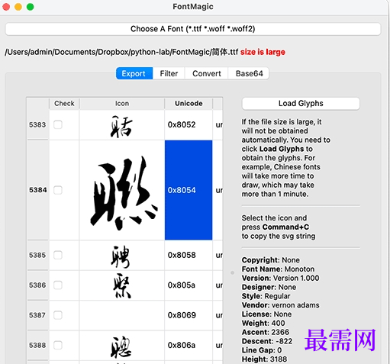Image resolution: width=390 pixels, height=364 pixels.
Task: Click the glyph icon in row 5388
Action: click(121, 346)
